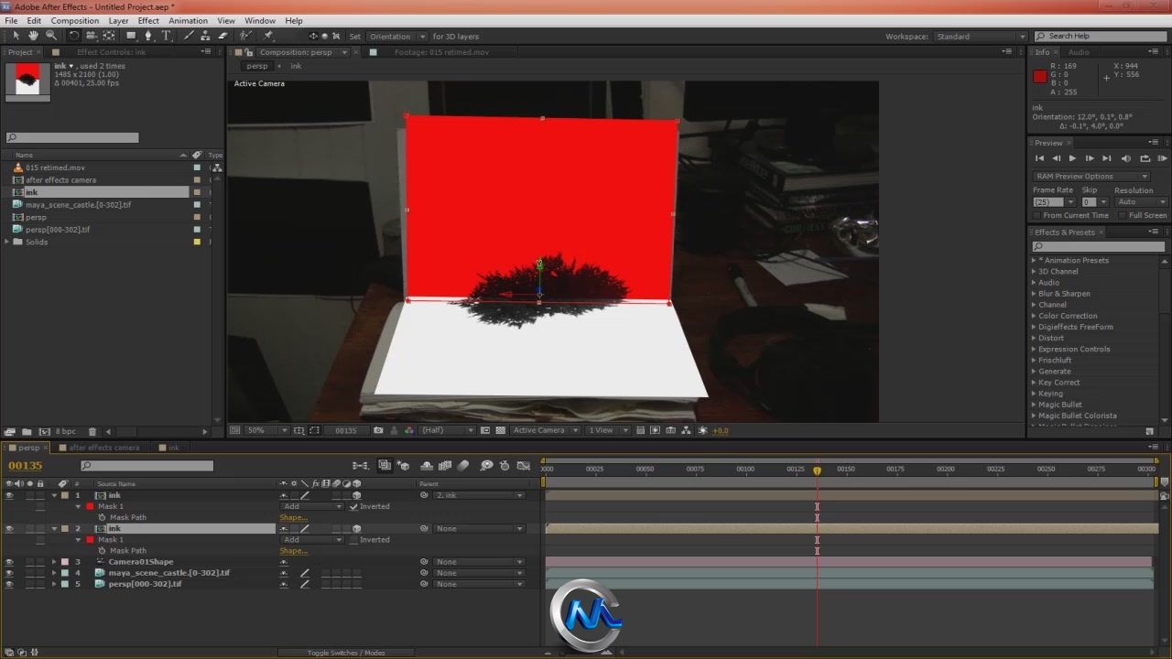This screenshot has height=659, width=1172.
Task: Open the Orientation dropdown in toolbar
Action: (x=396, y=36)
